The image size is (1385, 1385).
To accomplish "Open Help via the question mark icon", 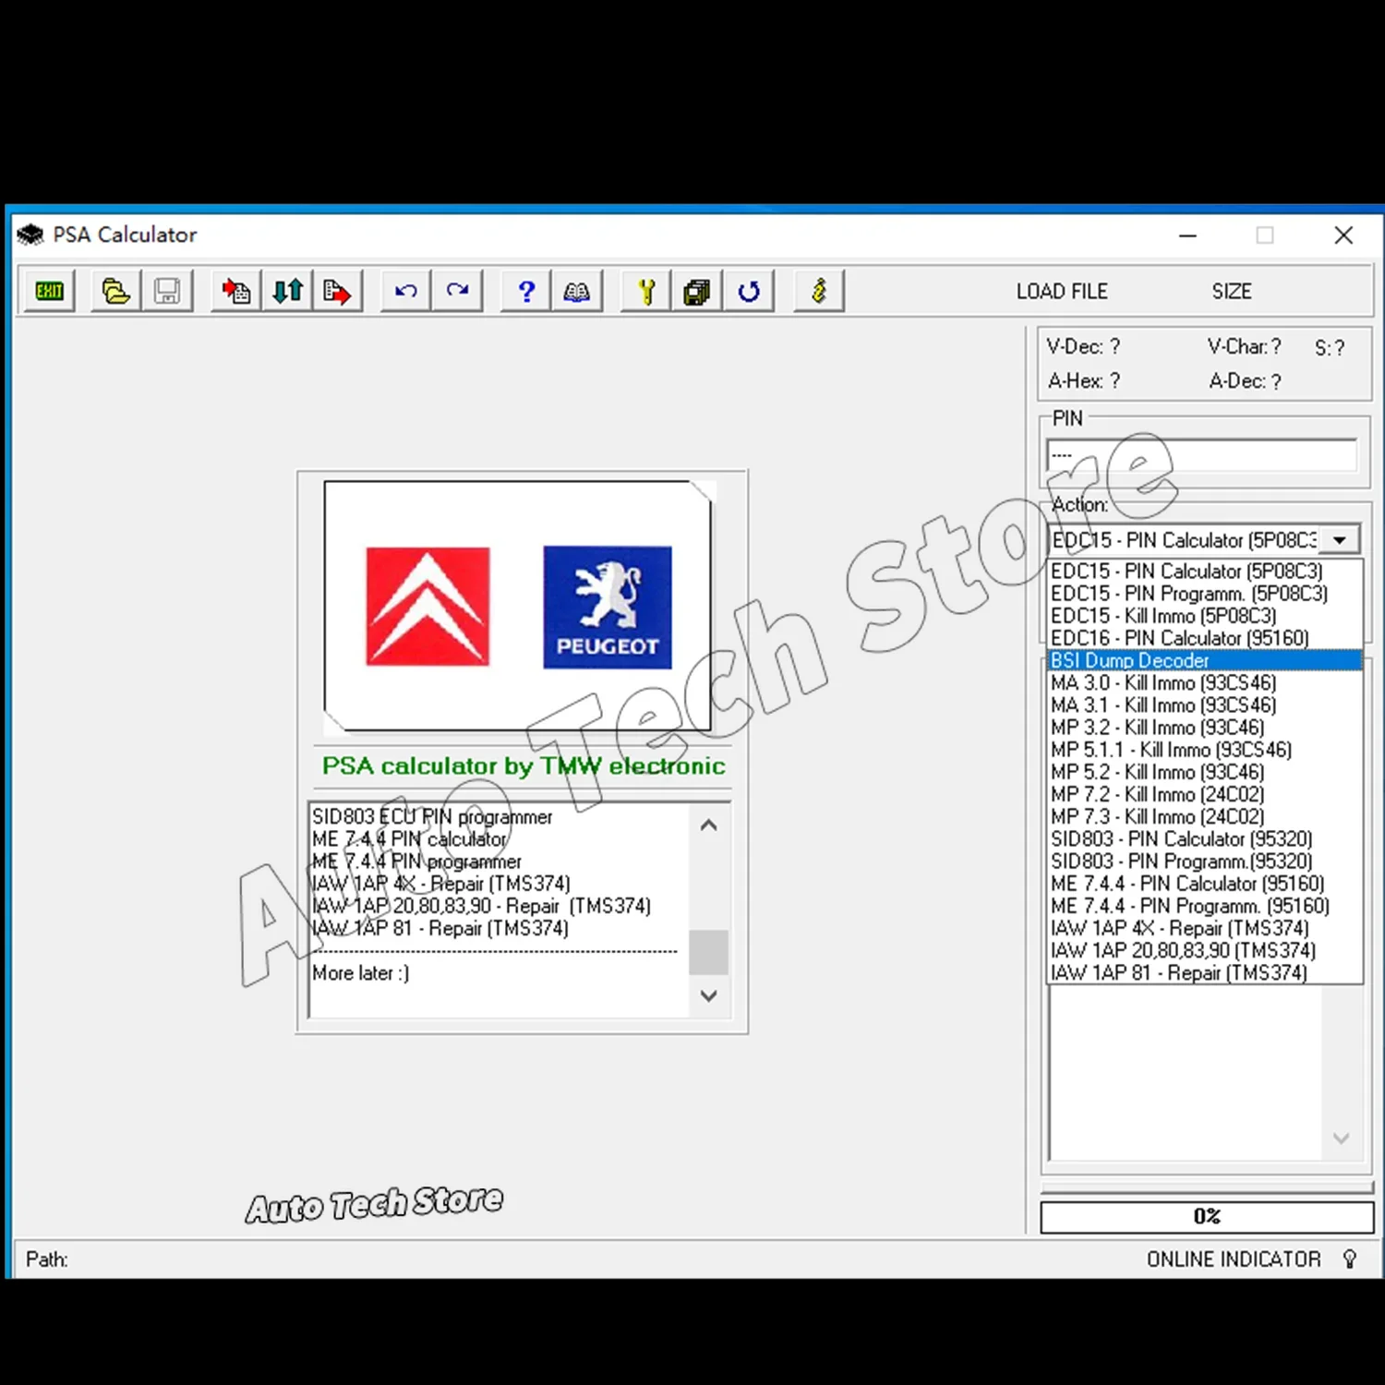I will pyautogui.click(x=524, y=291).
